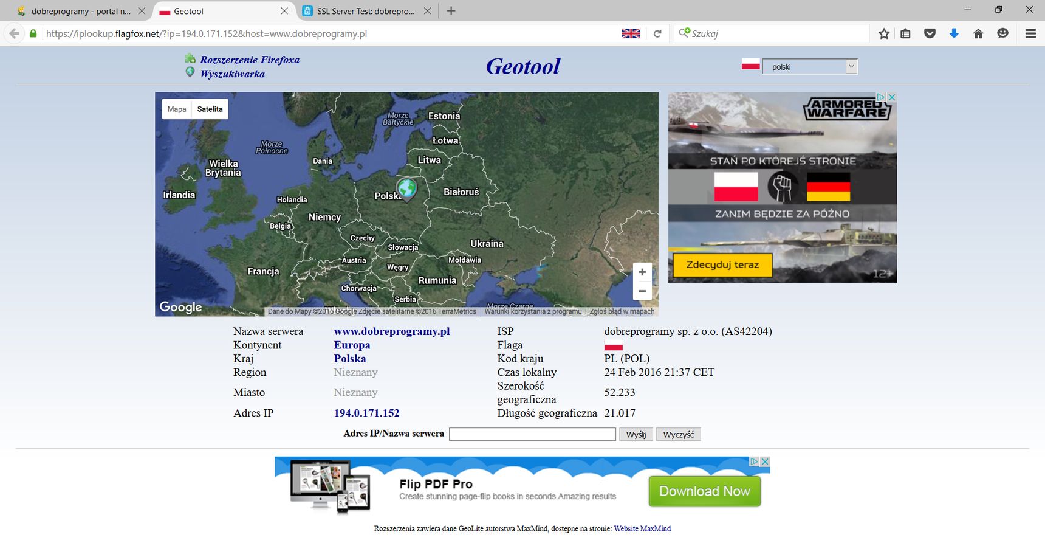Close the Geotool tab
The height and width of the screenshot is (560, 1045).
(x=284, y=11)
